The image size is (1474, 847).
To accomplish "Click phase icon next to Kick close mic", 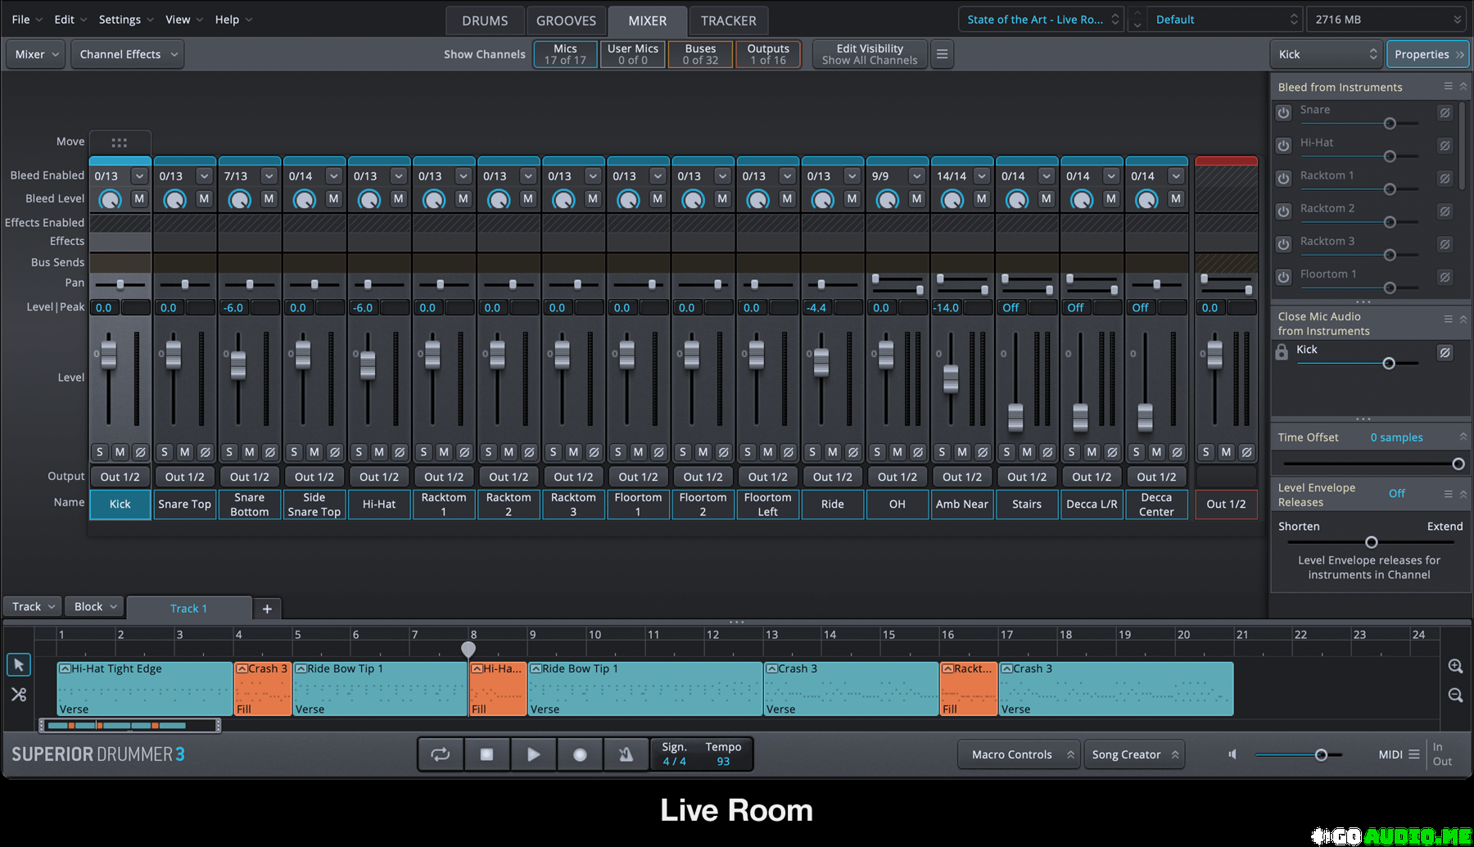I will (1445, 352).
